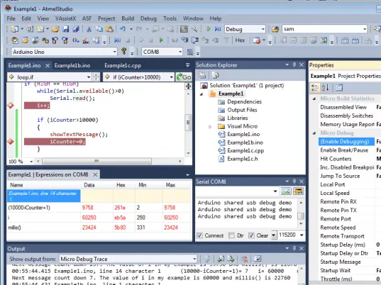This screenshot has width=381, height=285.
Task: Open the Debug menu
Action: pos(148,18)
